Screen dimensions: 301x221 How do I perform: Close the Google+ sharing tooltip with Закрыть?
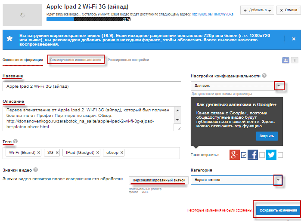click(267, 136)
